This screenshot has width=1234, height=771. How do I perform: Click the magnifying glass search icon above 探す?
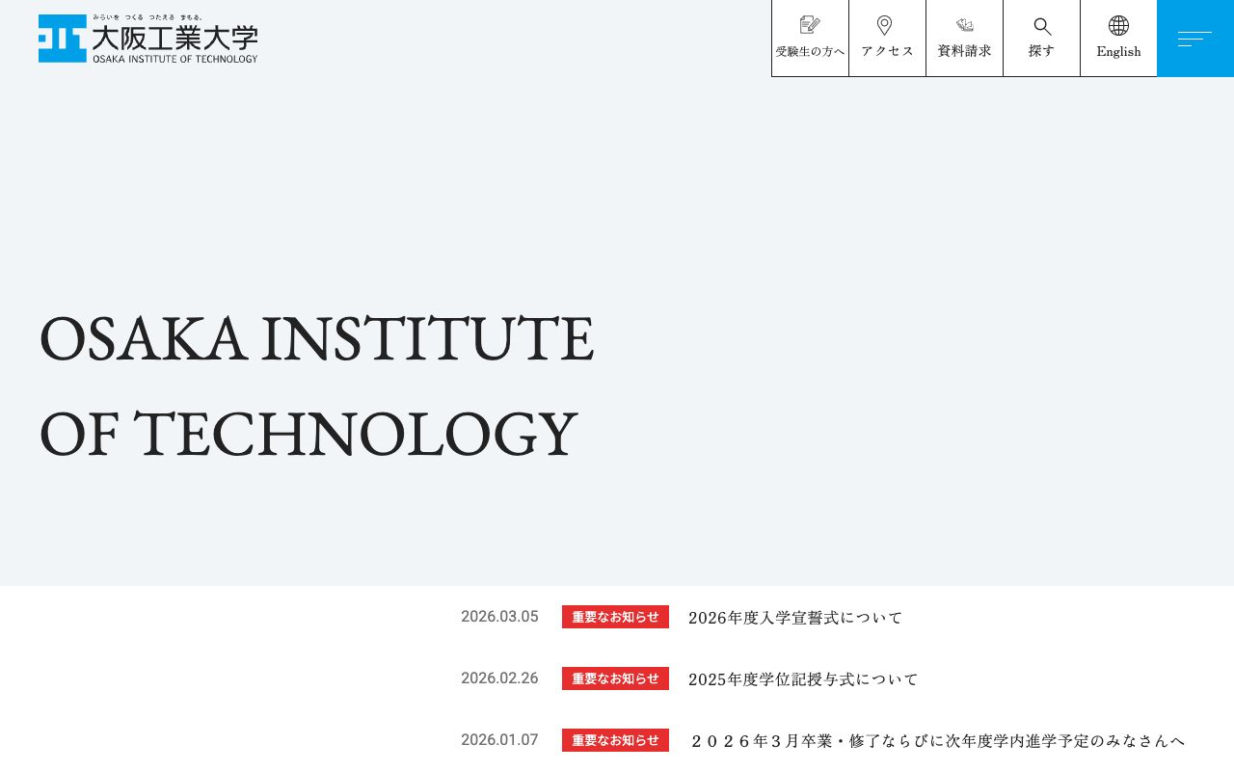point(1041,26)
